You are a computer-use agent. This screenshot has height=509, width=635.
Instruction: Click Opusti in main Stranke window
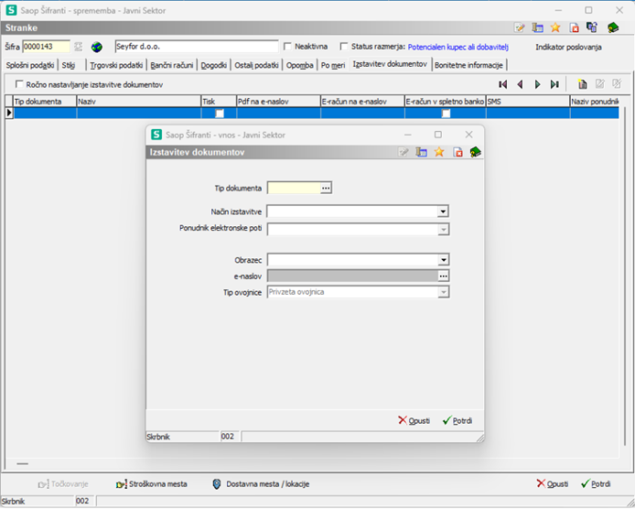553,484
